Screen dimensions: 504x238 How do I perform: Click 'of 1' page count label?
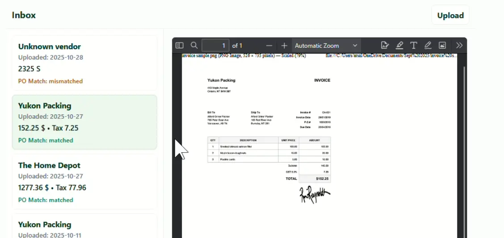237,46
